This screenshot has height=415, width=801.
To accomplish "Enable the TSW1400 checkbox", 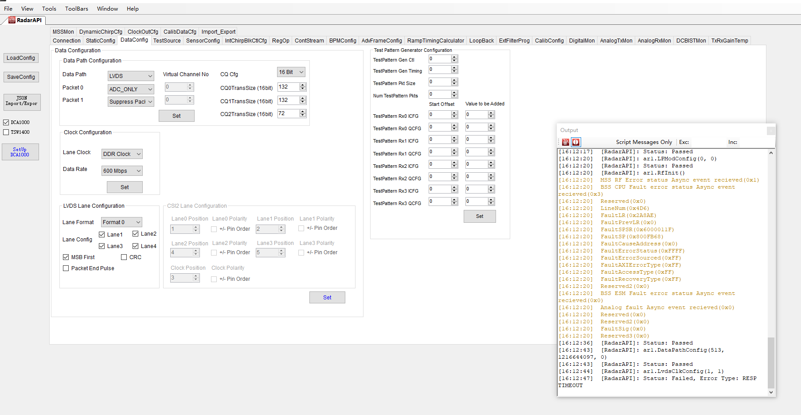I will pos(6,132).
